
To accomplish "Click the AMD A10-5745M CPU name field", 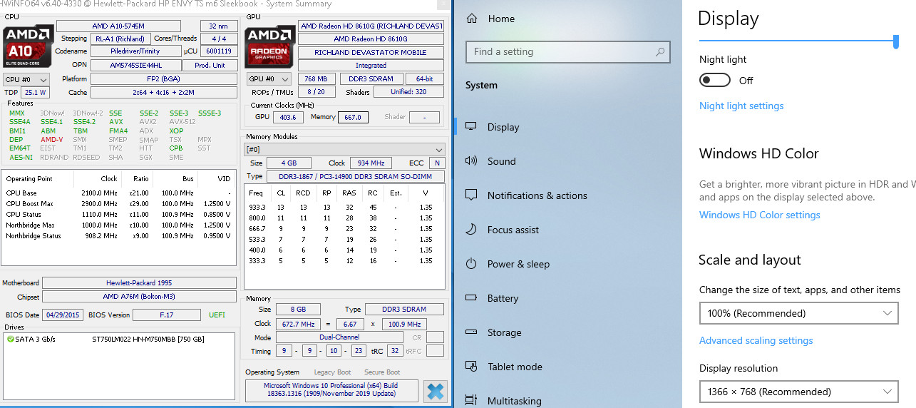I will coord(119,26).
